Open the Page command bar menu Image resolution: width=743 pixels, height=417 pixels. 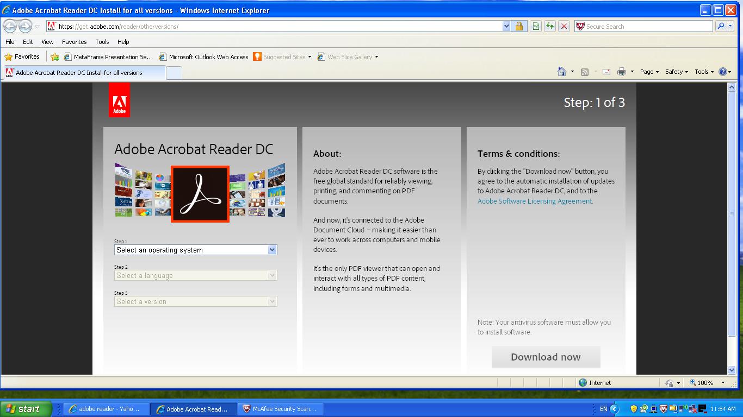pos(649,72)
